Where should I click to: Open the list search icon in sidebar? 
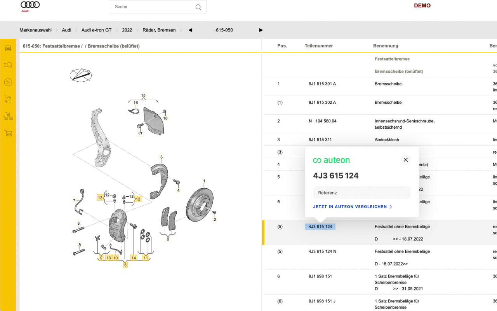click(x=8, y=65)
